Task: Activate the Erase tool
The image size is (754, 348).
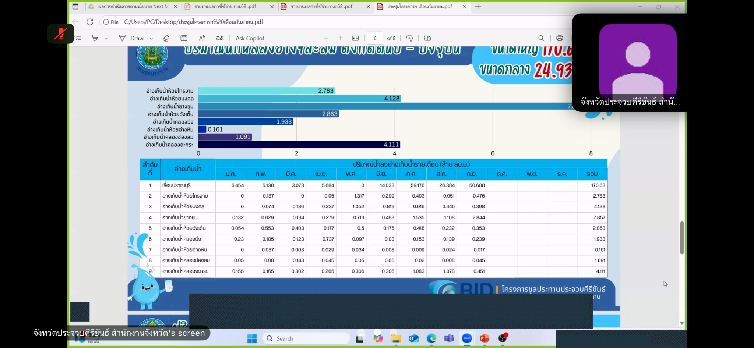Action: (166, 38)
